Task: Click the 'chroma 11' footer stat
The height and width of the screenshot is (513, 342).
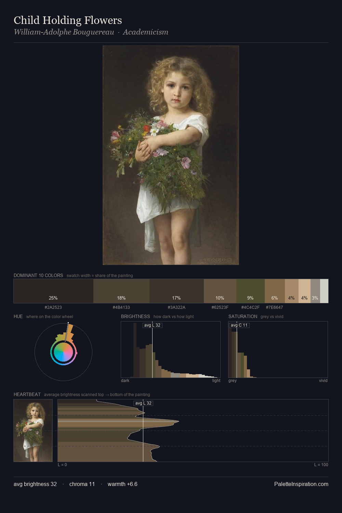Action: (82, 484)
